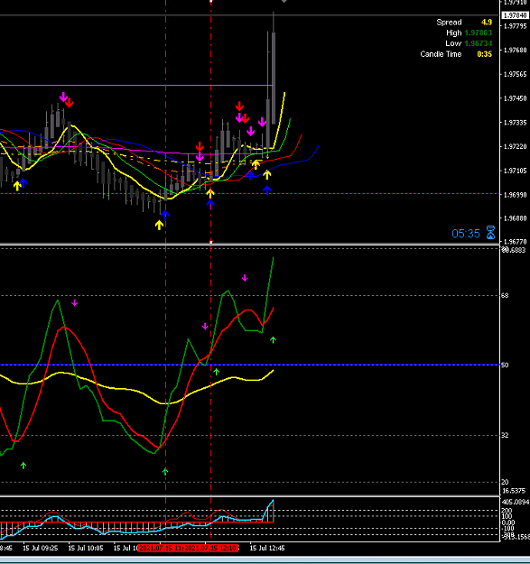Click bottom indicator level label 0.00
The height and width of the screenshot is (564, 530).
[508, 522]
